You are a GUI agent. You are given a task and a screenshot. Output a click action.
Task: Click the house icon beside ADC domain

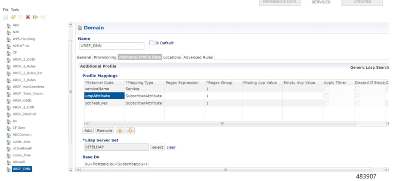9,25
